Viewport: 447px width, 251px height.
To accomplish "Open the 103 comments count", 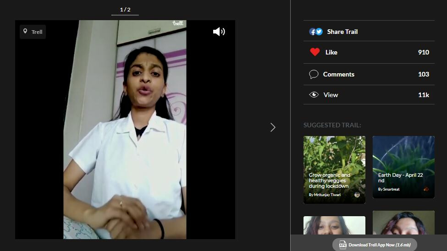I will click(423, 74).
